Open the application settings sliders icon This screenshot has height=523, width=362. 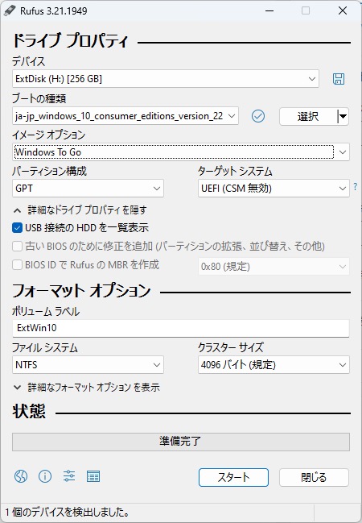tap(69, 476)
